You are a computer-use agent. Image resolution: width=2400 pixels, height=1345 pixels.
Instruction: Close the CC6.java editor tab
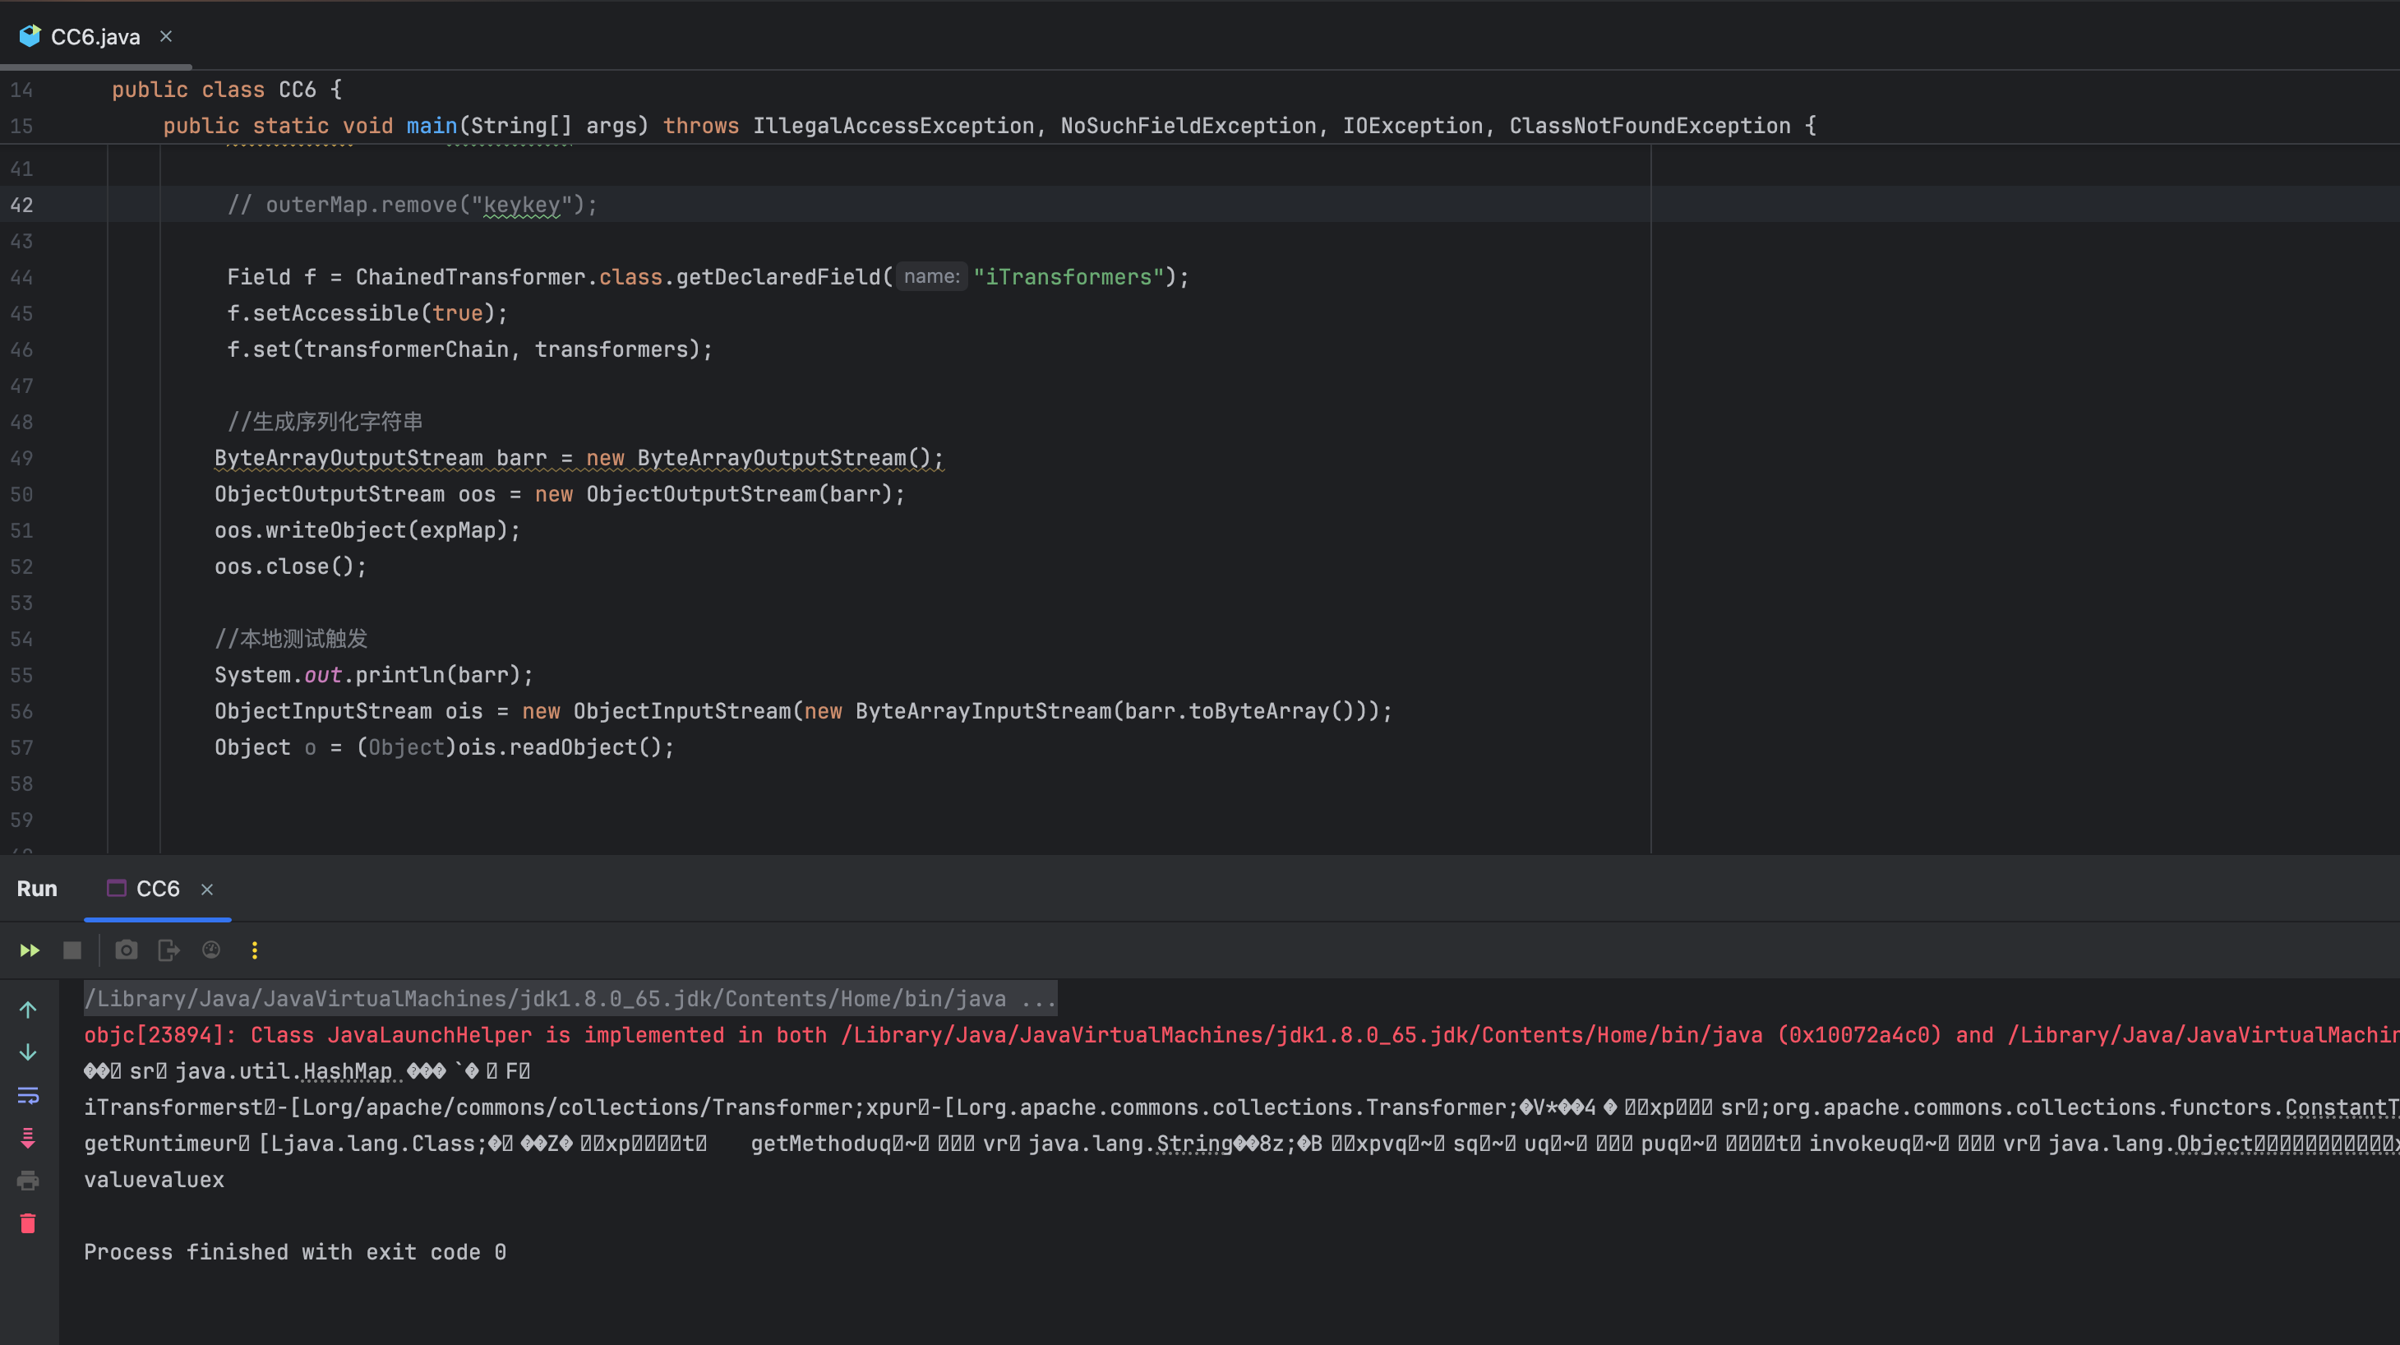[166, 36]
